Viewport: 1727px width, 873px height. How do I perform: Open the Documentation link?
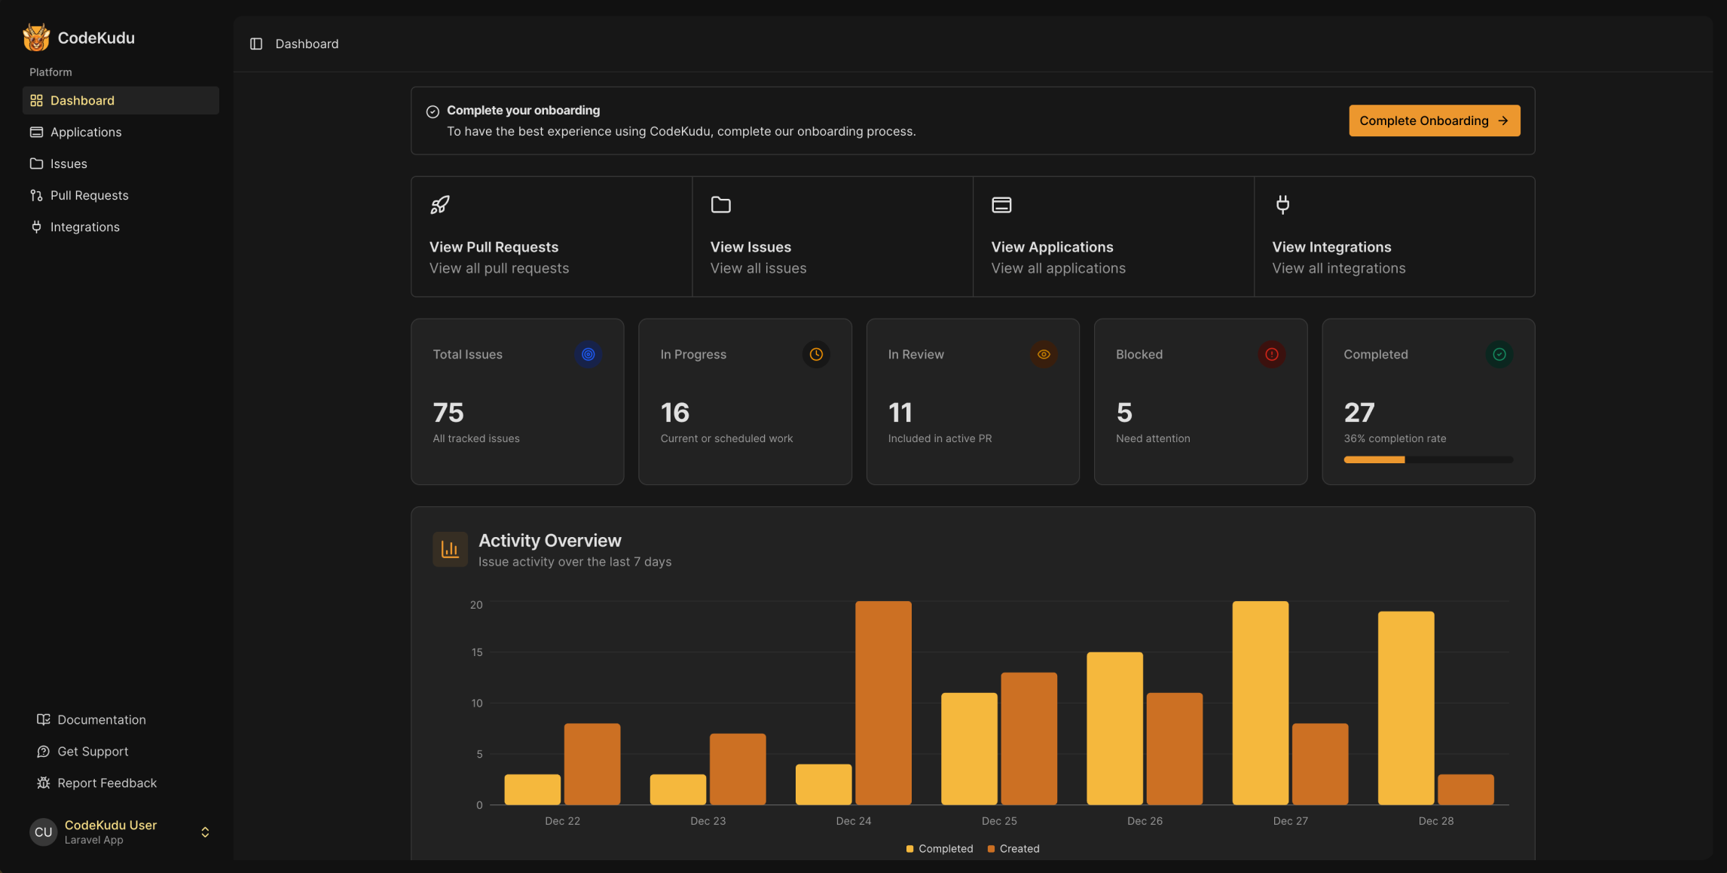(101, 720)
